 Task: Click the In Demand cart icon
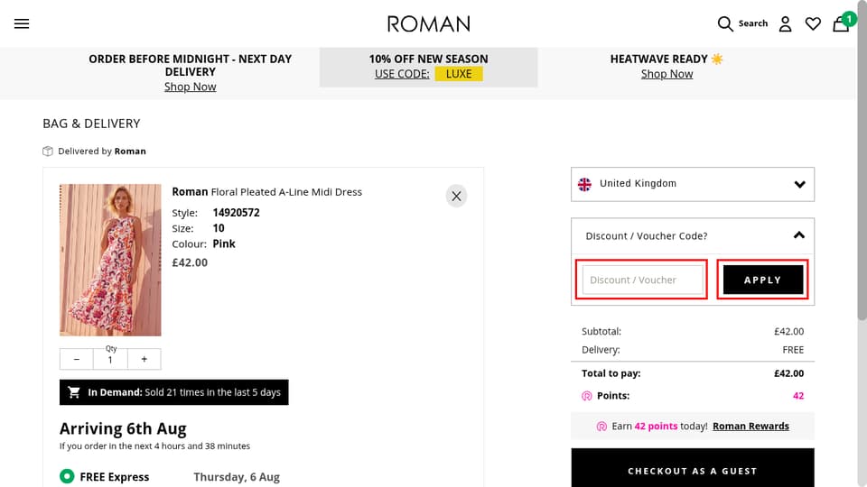pyautogui.click(x=74, y=392)
